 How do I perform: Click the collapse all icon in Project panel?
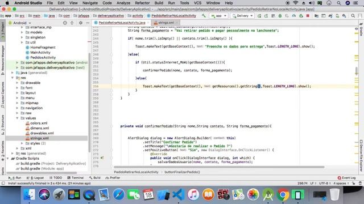pyautogui.click(x=72, y=23)
